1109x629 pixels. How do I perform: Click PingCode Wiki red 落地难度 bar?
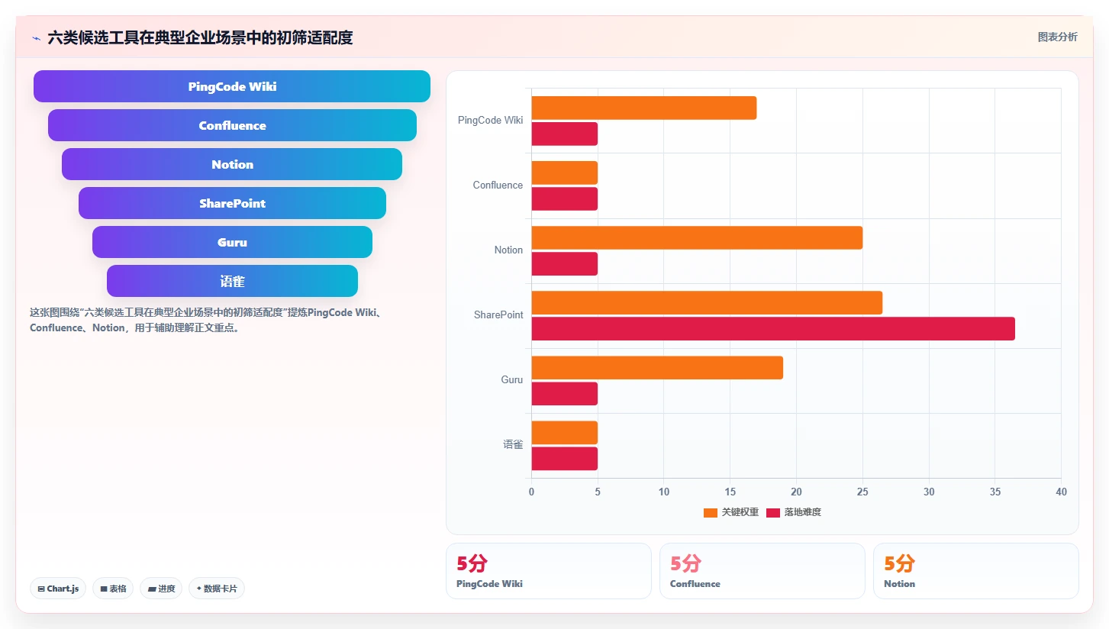(x=565, y=134)
